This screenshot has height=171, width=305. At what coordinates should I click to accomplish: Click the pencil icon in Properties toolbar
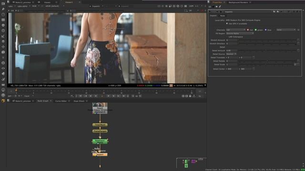[x=220, y=7]
